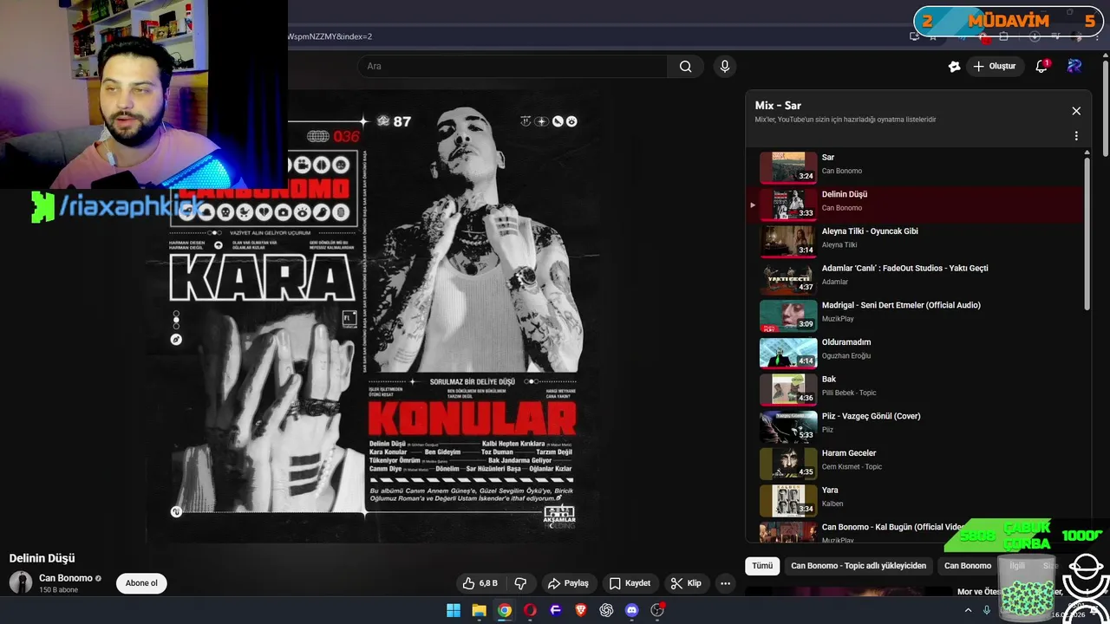Subscribe using Abone ol button

click(x=141, y=583)
